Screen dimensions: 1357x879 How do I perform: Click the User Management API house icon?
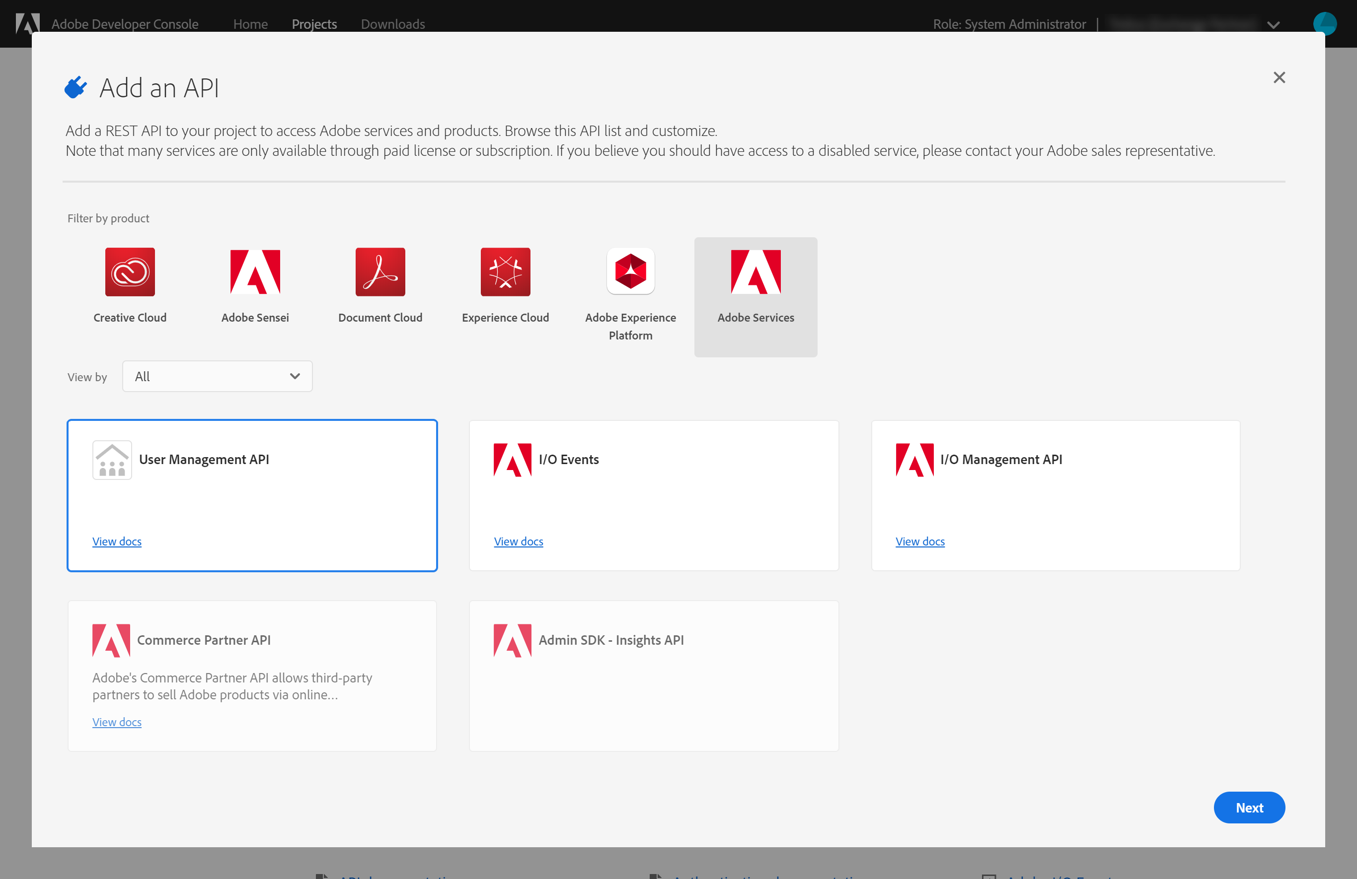pos(112,460)
